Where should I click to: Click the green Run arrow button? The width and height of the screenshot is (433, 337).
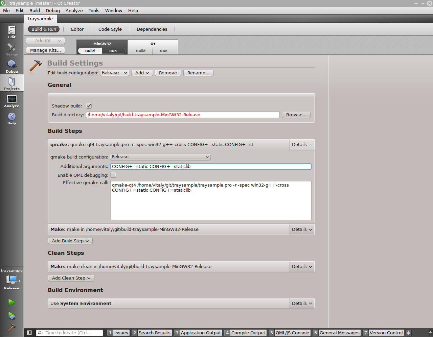12,302
